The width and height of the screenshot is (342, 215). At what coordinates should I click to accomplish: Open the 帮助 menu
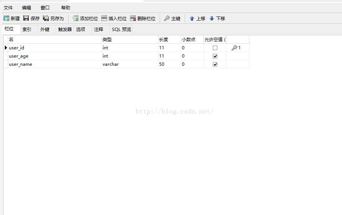[66, 7]
